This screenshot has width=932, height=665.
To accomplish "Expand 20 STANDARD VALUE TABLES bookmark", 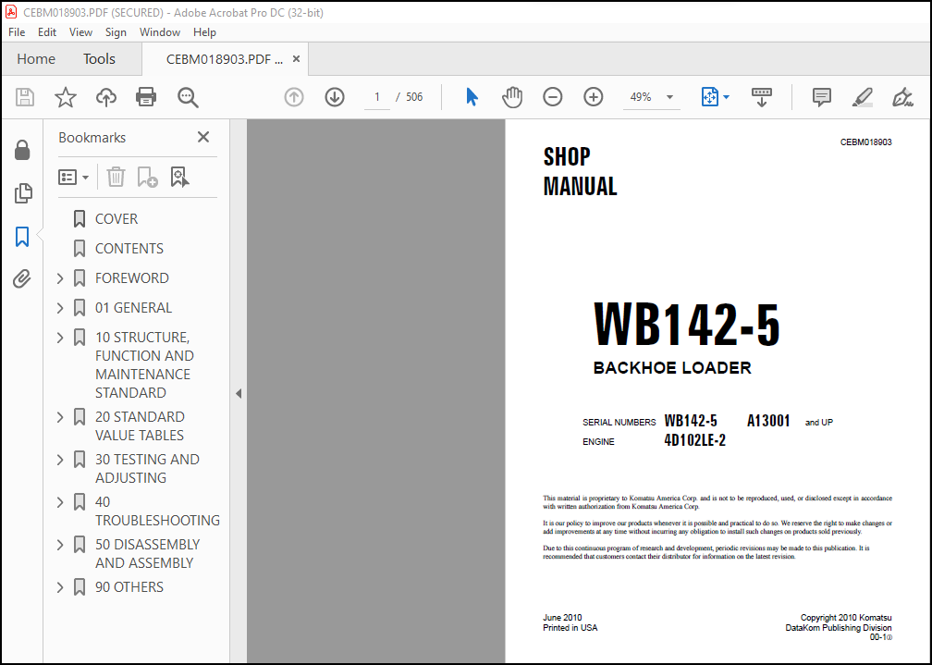I will [x=60, y=417].
